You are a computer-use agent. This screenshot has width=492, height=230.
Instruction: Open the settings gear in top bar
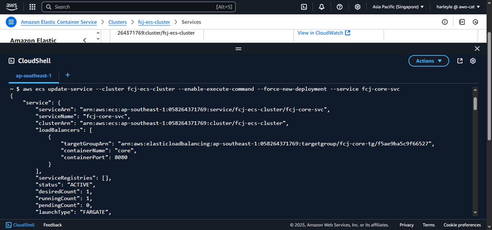[357, 7]
